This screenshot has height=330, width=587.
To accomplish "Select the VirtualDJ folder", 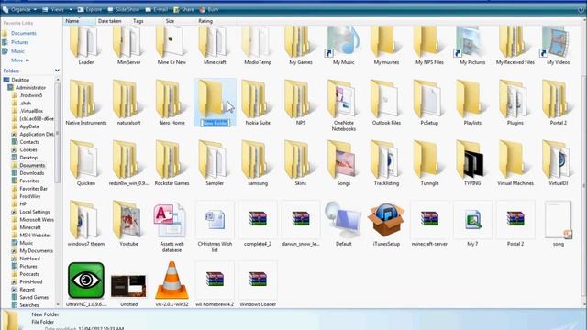I will click(x=558, y=163).
